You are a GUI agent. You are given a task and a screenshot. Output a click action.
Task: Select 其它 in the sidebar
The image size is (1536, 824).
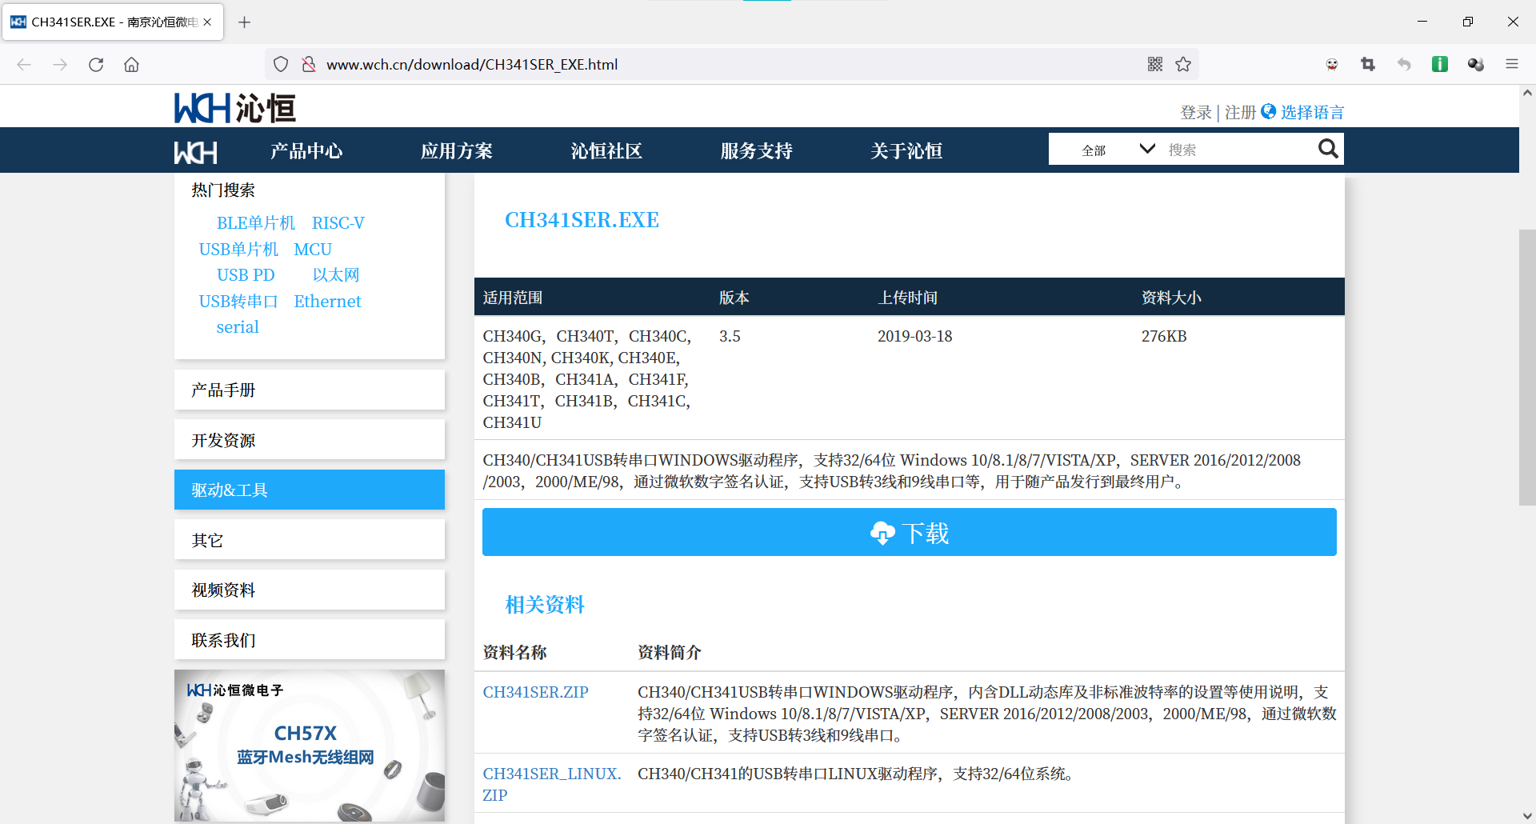tap(310, 540)
